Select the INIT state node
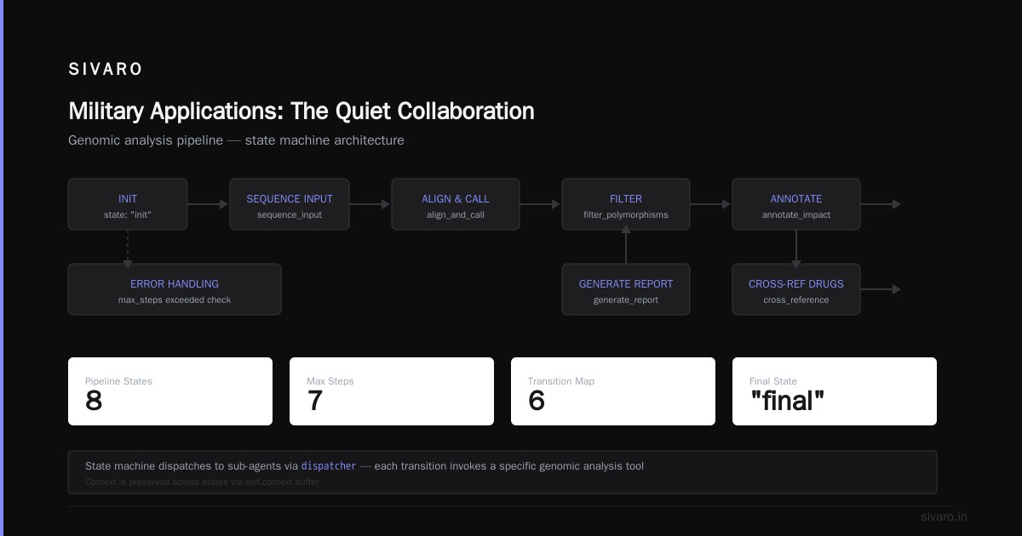This screenshot has width=1022, height=536. coord(128,204)
